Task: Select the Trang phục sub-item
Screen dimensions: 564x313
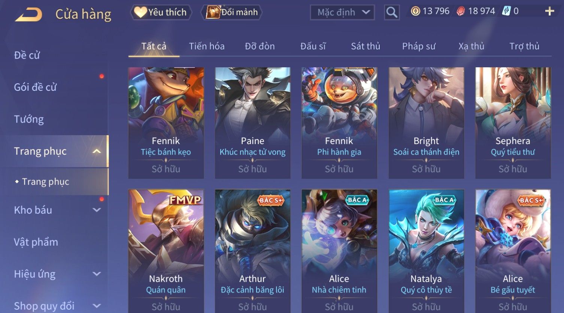Action: 45,182
